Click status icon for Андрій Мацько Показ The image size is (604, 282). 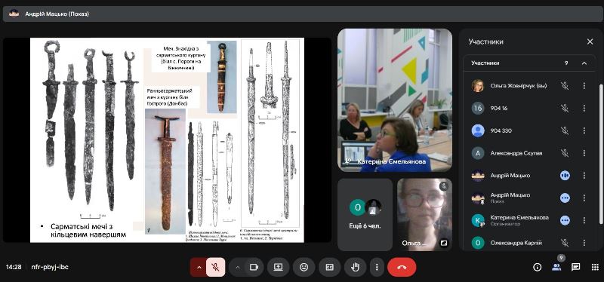[x=565, y=198]
